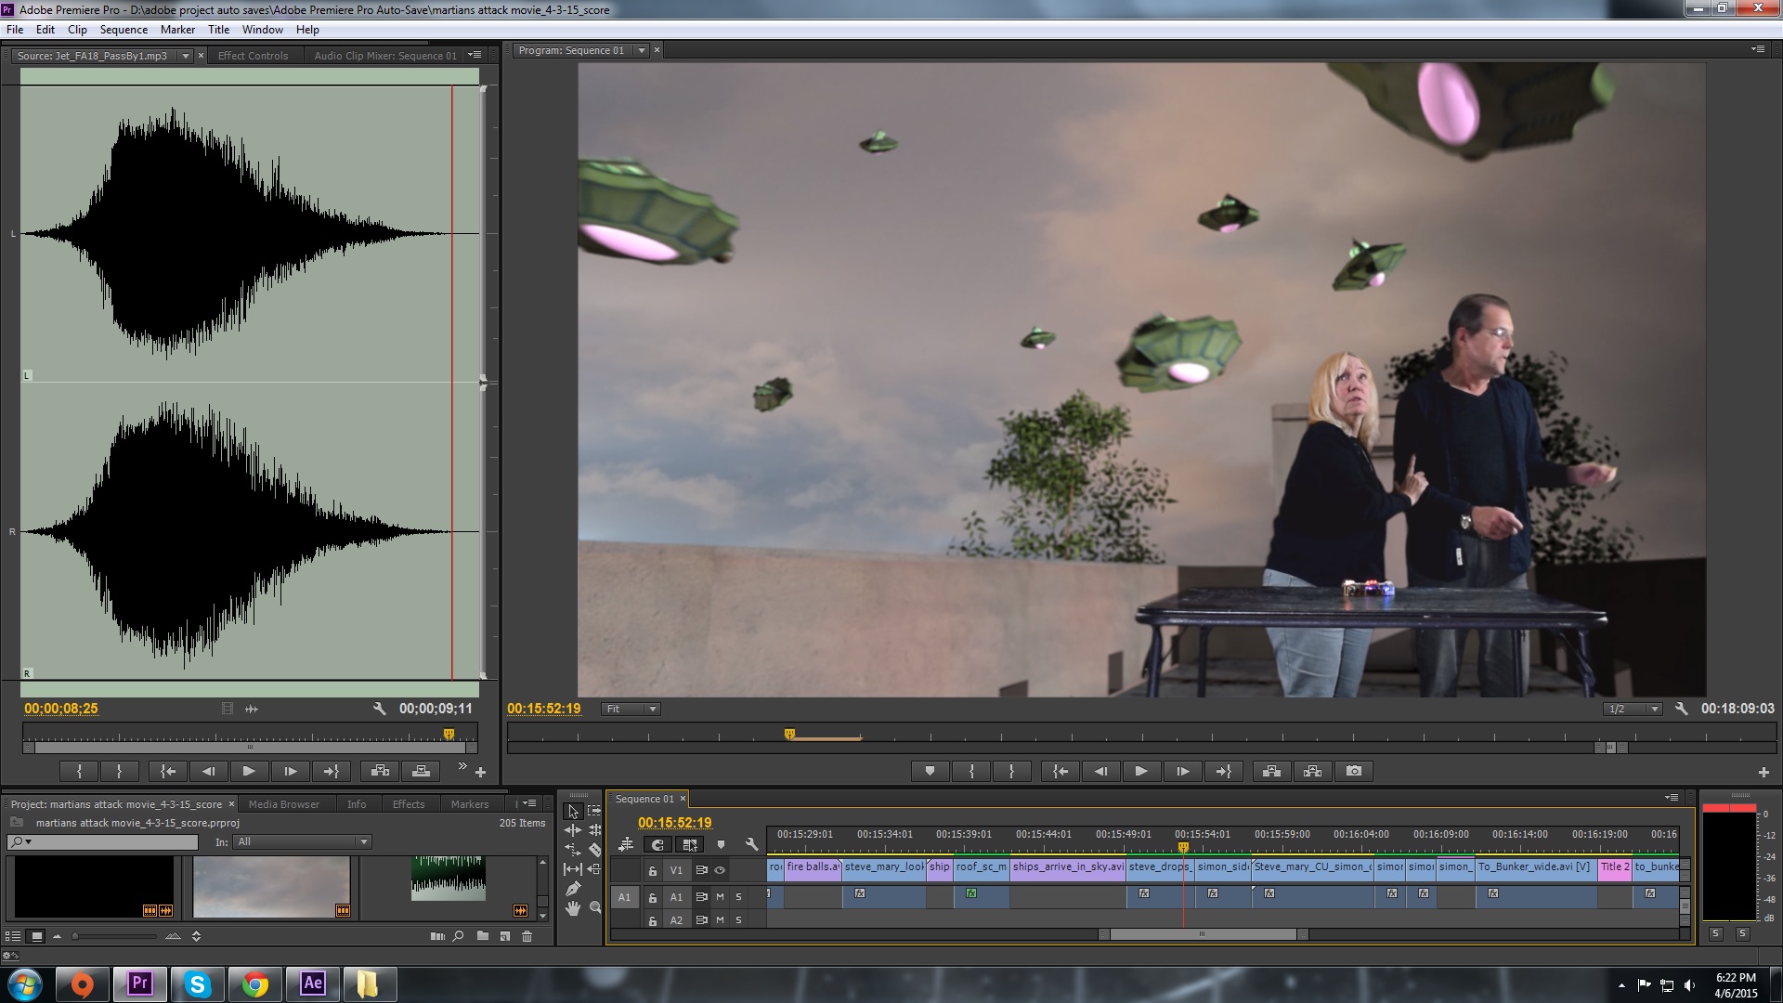Select the Hand tool

[573, 908]
